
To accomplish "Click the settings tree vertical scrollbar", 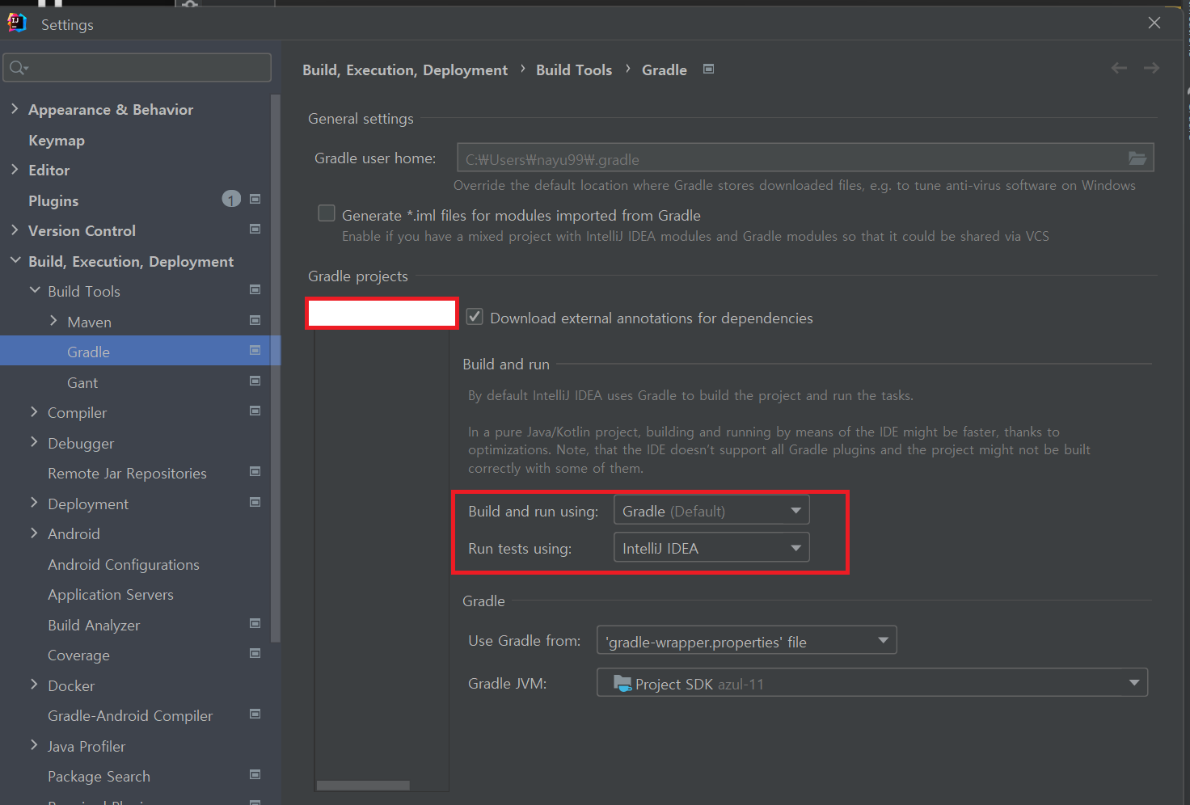I will 276,368.
